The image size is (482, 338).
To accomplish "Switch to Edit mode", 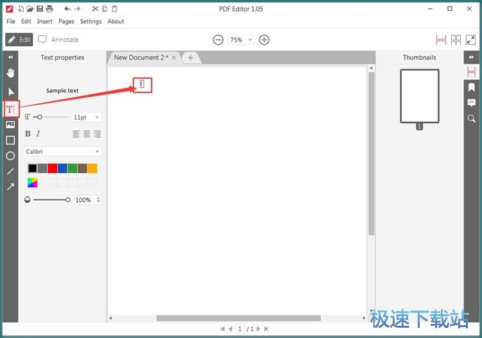I will click(19, 40).
